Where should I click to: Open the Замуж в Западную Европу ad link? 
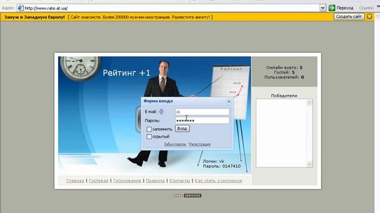(x=34, y=17)
